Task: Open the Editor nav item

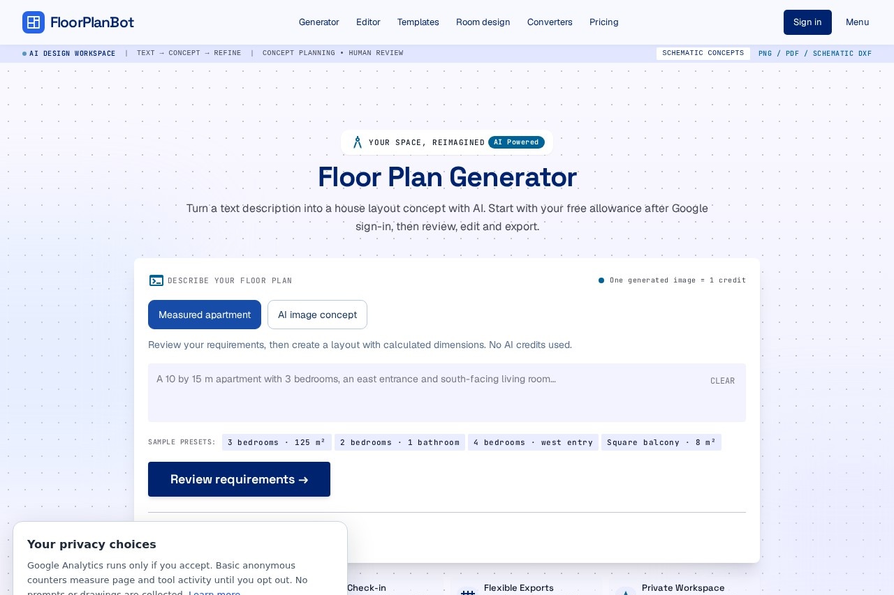Action: click(368, 22)
